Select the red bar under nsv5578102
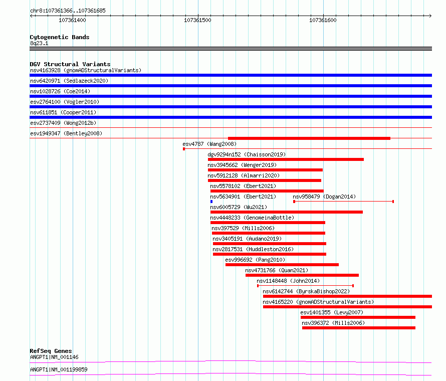The image size is (446, 381). 267,191
